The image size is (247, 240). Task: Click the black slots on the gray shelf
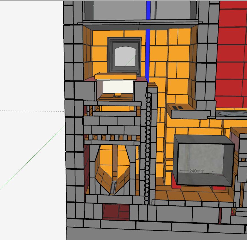tap(178, 107)
